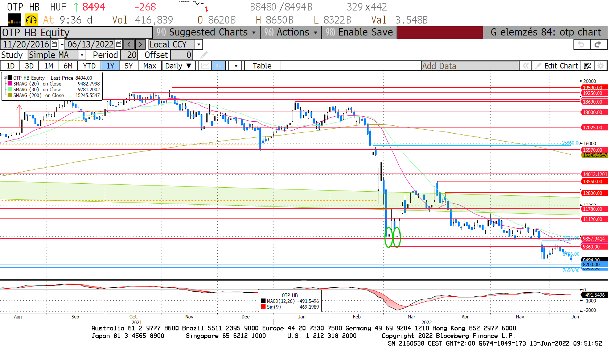Screen dimensions: 608x359
Task: Collapse the legend tree with minus box
Action: [x=5, y=78]
